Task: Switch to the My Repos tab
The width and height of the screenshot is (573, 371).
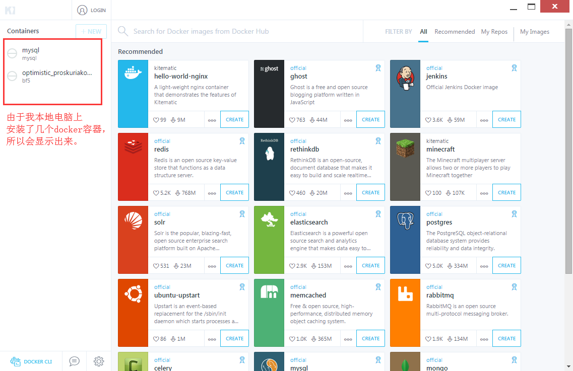Action: click(494, 32)
